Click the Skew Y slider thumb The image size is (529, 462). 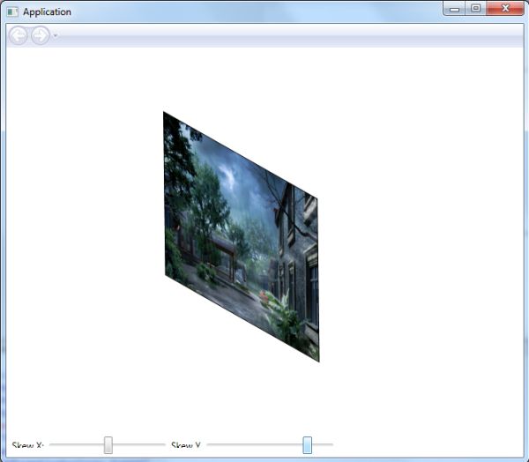[308, 444]
